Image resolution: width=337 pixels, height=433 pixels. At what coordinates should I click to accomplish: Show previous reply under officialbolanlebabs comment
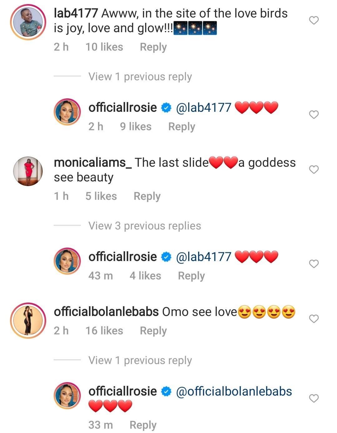pyautogui.click(x=140, y=360)
